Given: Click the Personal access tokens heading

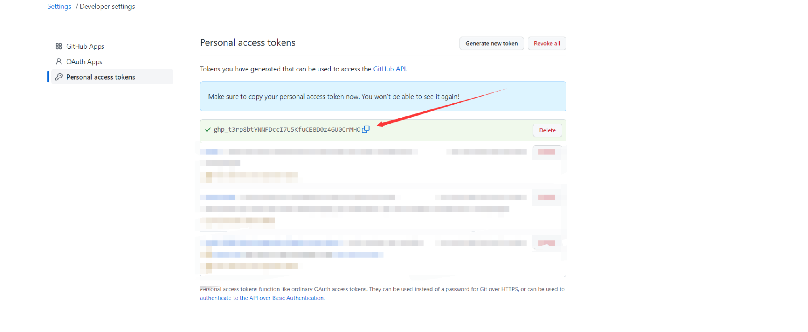Looking at the screenshot, I should 248,42.
